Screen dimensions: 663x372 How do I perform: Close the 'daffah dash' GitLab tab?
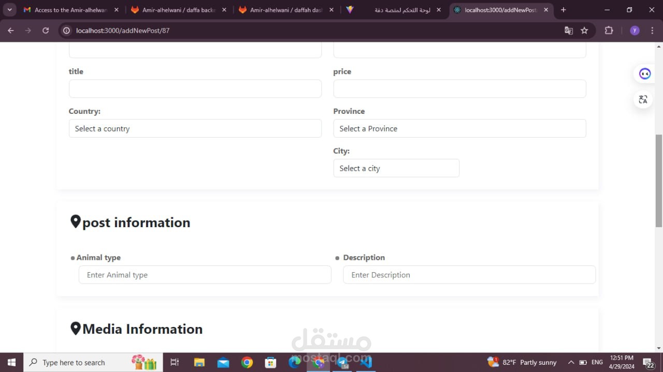tap(331, 10)
